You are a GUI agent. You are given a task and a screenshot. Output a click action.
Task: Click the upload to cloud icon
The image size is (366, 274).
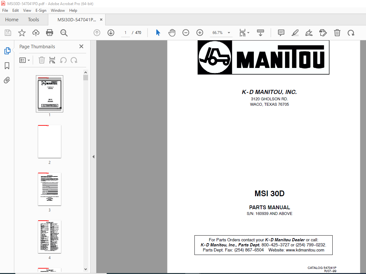[36, 33]
